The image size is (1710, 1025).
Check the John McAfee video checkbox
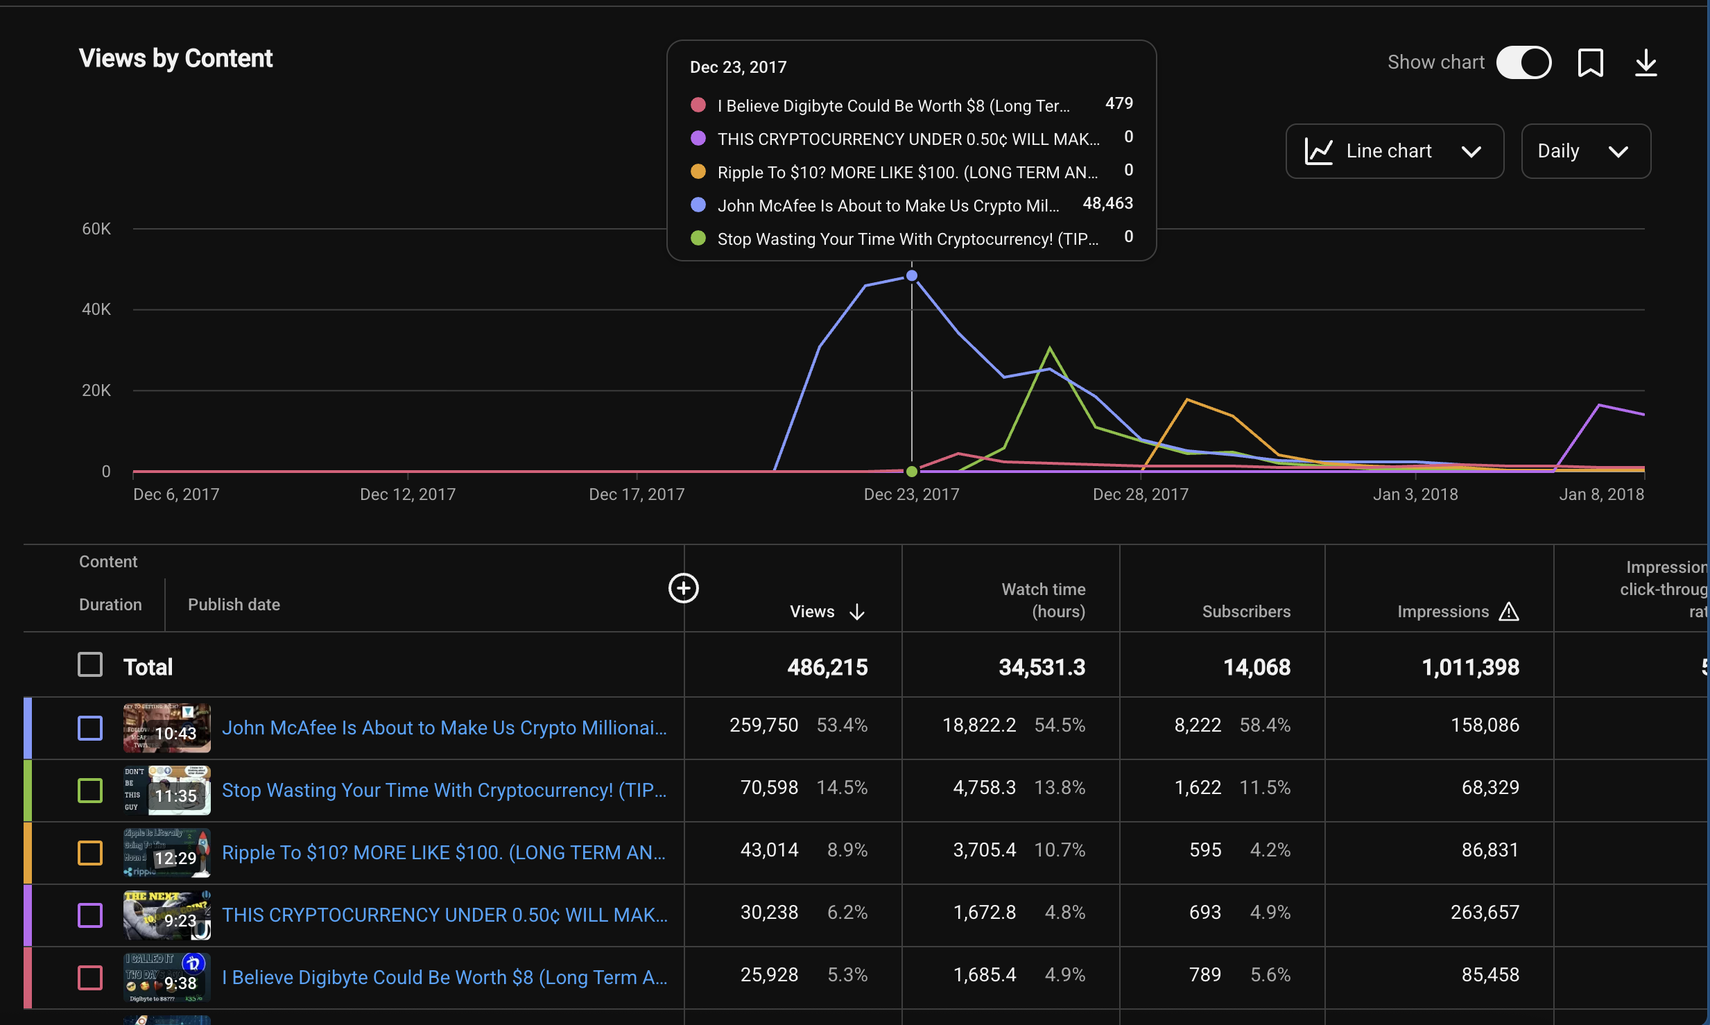point(90,728)
